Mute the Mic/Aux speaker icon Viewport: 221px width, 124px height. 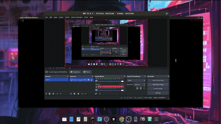click(x=96, y=90)
